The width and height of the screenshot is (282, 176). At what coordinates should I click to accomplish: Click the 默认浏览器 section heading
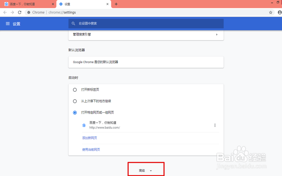(x=76, y=50)
